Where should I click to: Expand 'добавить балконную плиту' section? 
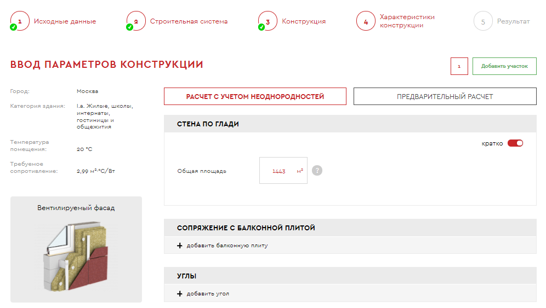tap(227, 246)
